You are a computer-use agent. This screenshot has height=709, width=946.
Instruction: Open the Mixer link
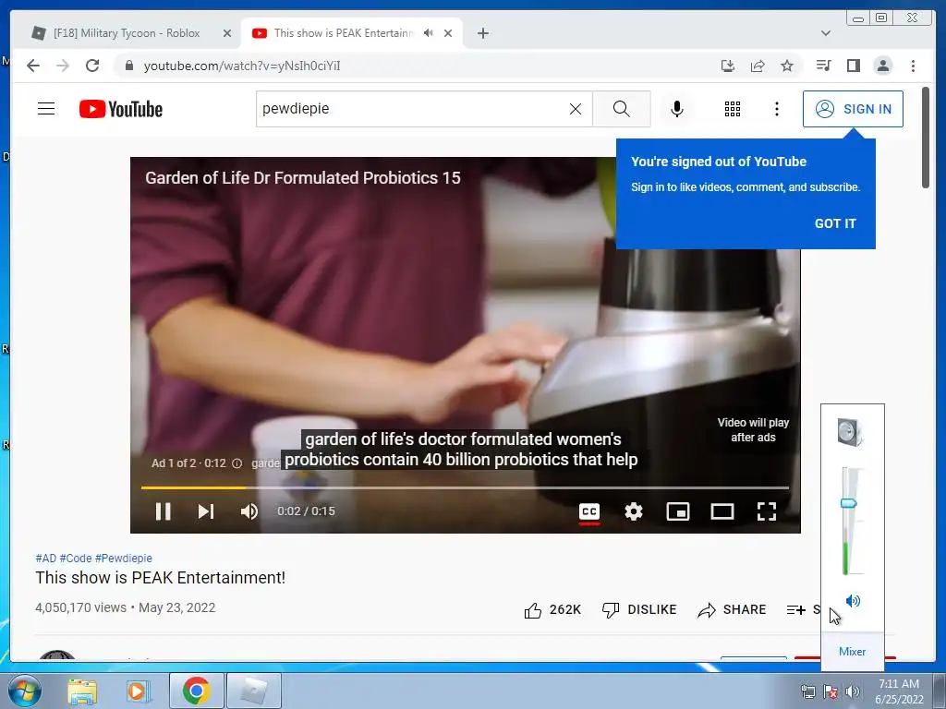(x=852, y=652)
